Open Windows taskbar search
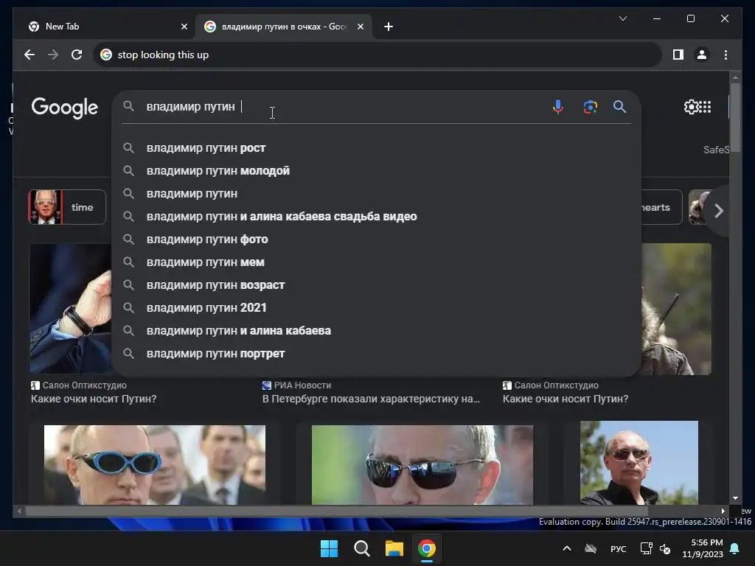Viewport: 755px width, 566px height. pos(361,548)
